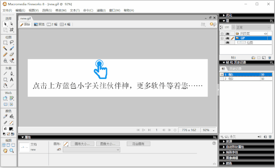
Task: Select the Rectangle shape tool
Action: [x=5, y=80]
